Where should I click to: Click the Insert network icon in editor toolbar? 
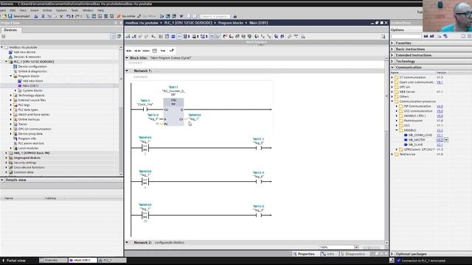(x=128, y=36)
